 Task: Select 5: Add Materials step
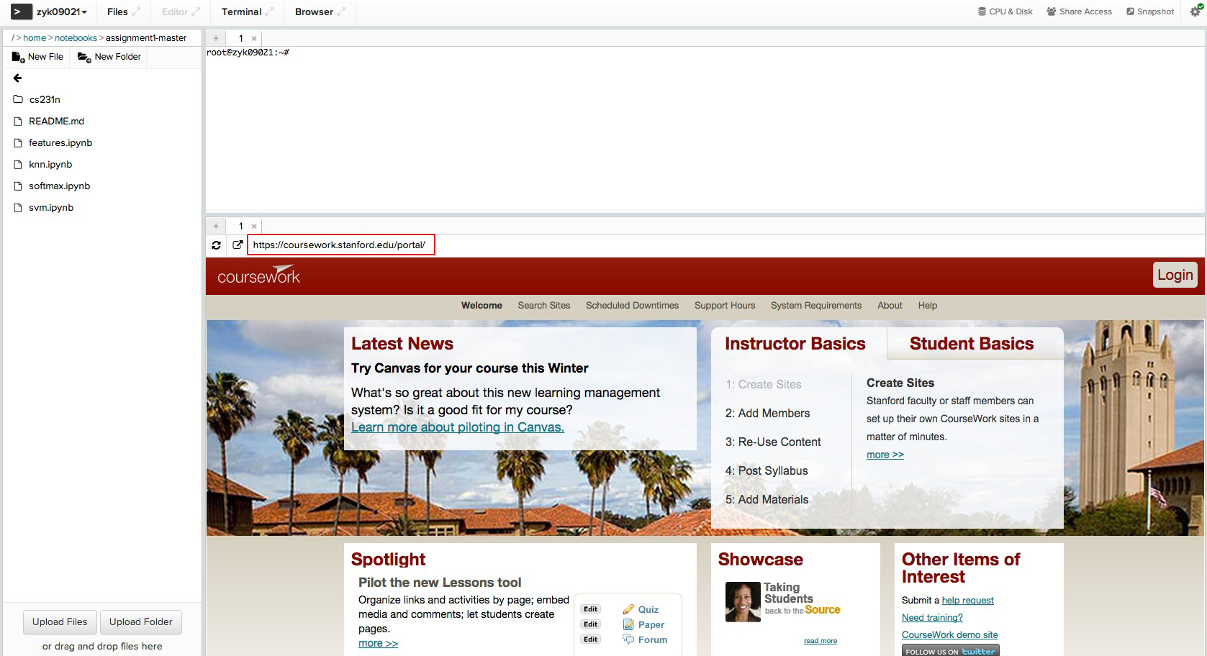tap(767, 500)
